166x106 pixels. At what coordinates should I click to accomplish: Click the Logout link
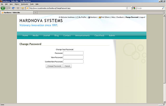[x=142, y=17]
